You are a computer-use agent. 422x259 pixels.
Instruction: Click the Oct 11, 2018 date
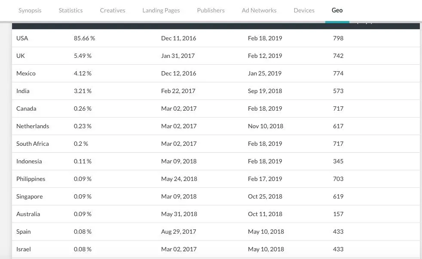265,214
